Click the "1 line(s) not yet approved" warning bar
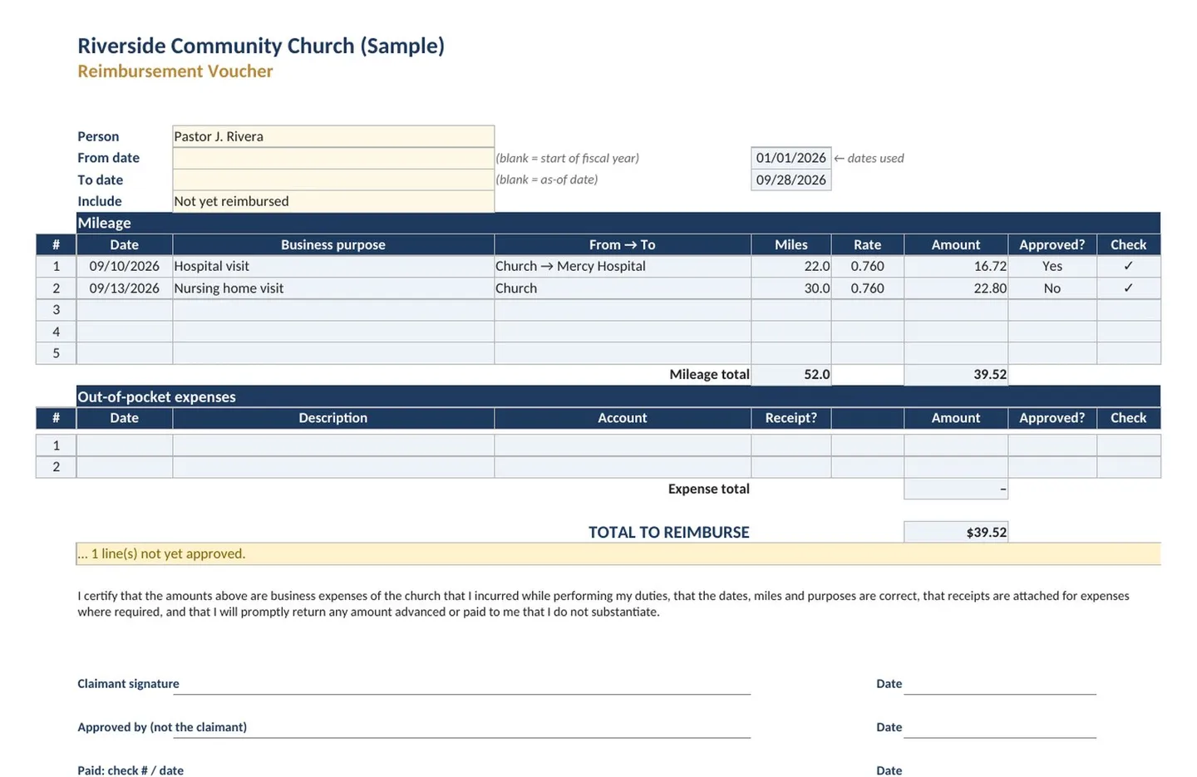Image resolution: width=1197 pixels, height=777 pixels. pyautogui.click(x=618, y=553)
